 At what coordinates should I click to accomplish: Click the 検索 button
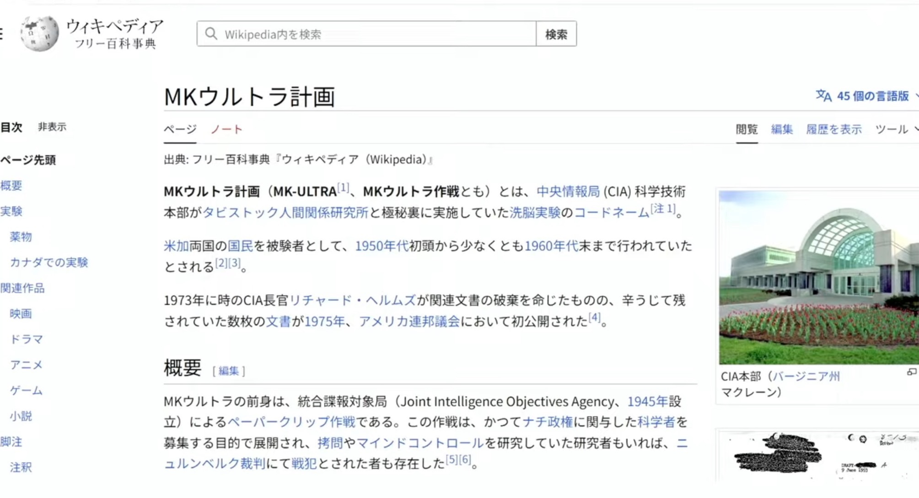coord(556,34)
